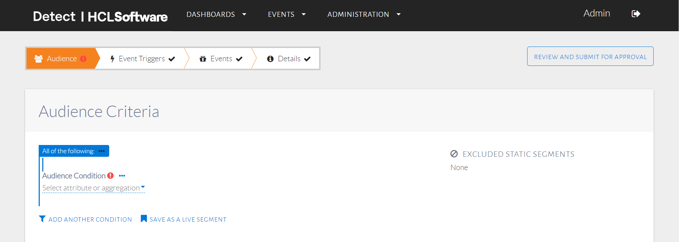Image resolution: width=679 pixels, height=242 pixels.
Task: Click the Events gift icon
Action: click(203, 59)
